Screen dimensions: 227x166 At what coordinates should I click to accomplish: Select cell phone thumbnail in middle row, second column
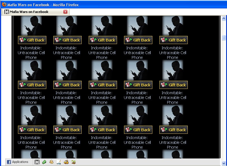click(x=67, y=70)
